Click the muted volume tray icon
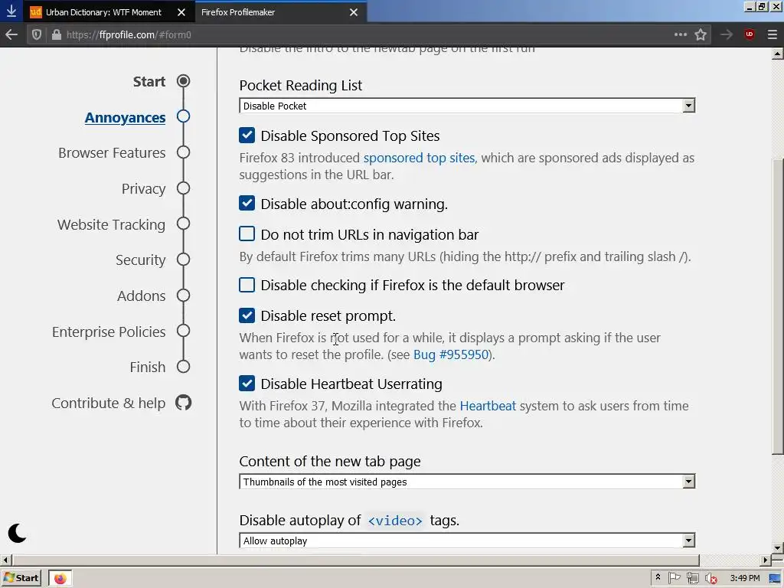The image size is (784, 588). pyautogui.click(x=711, y=579)
